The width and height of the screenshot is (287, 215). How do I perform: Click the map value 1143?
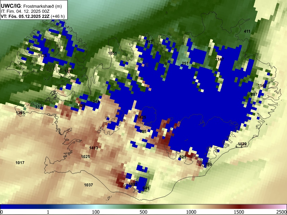click(262, 86)
